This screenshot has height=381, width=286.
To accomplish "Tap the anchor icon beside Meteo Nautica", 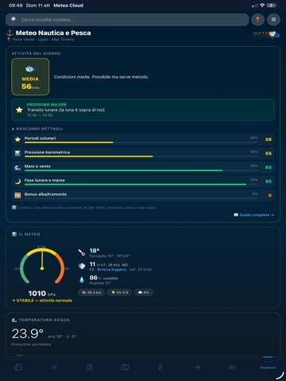I will (10, 33).
